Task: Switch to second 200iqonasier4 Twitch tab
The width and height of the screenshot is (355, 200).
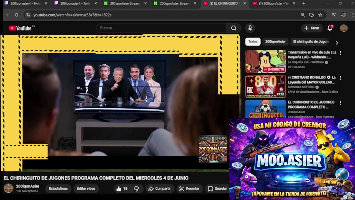Action: click(x=75, y=3)
